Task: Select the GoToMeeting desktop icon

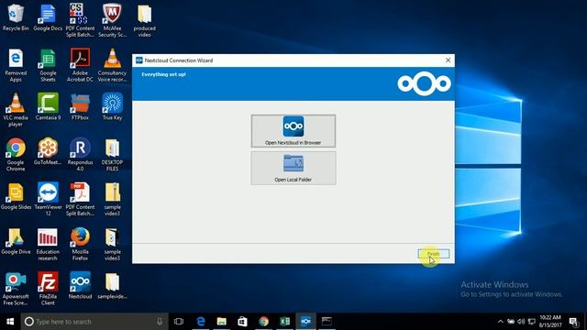Action: pos(48,151)
